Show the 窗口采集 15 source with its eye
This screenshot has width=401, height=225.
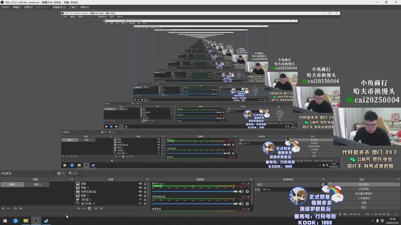tap(140, 203)
